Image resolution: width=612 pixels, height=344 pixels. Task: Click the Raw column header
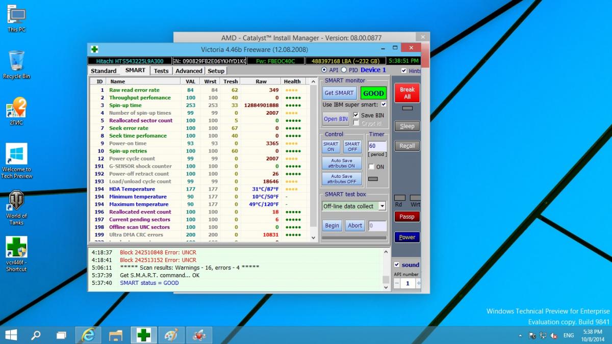[261, 81]
